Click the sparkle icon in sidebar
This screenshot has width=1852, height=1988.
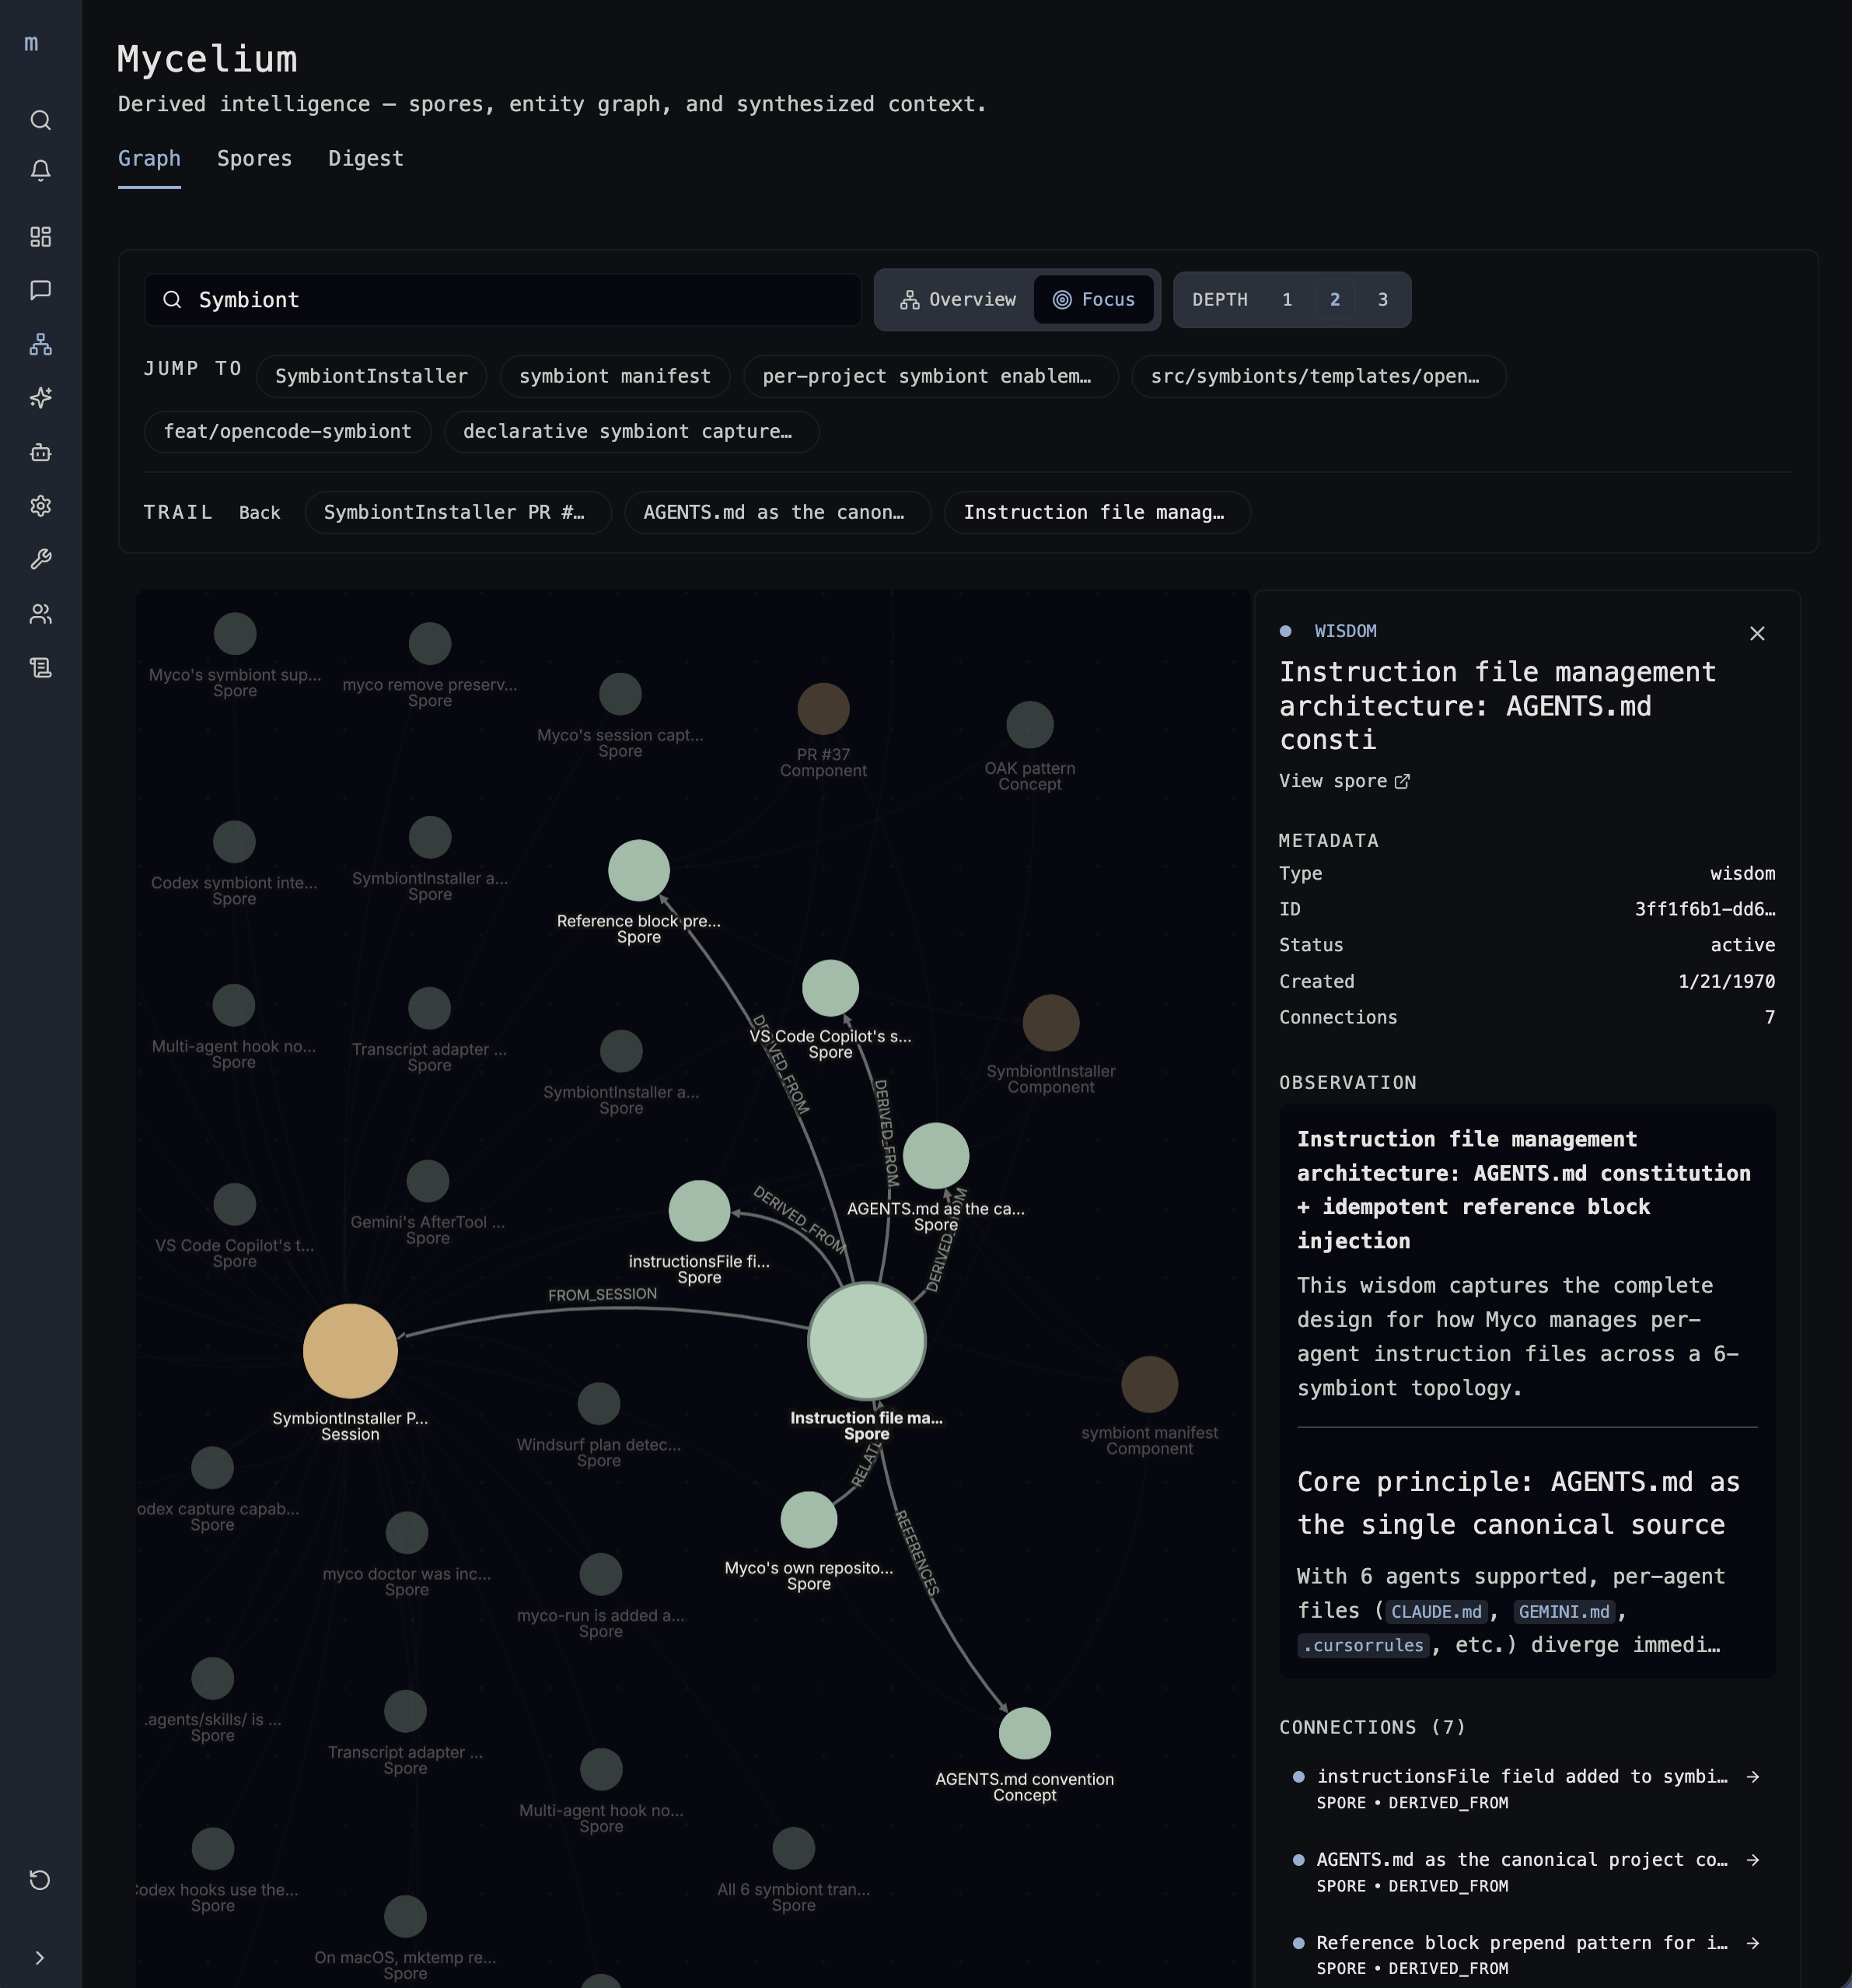click(40, 398)
